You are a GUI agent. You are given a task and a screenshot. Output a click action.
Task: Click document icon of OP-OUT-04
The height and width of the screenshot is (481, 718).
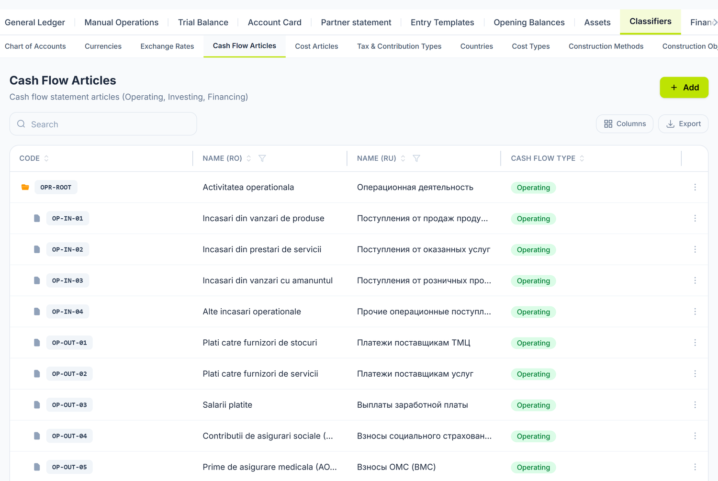(x=37, y=436)
